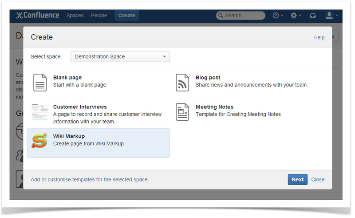Image resolution: width=355 pixels, height=218 pixels.
Task: Open Add or customise templates link
Action: [89, 179]
